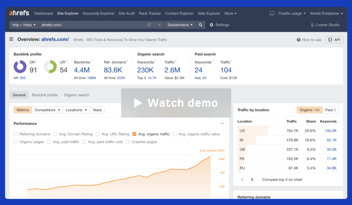352x205 pixels.
Task: Select the Metrics button
Action: [x=23, y=110]
